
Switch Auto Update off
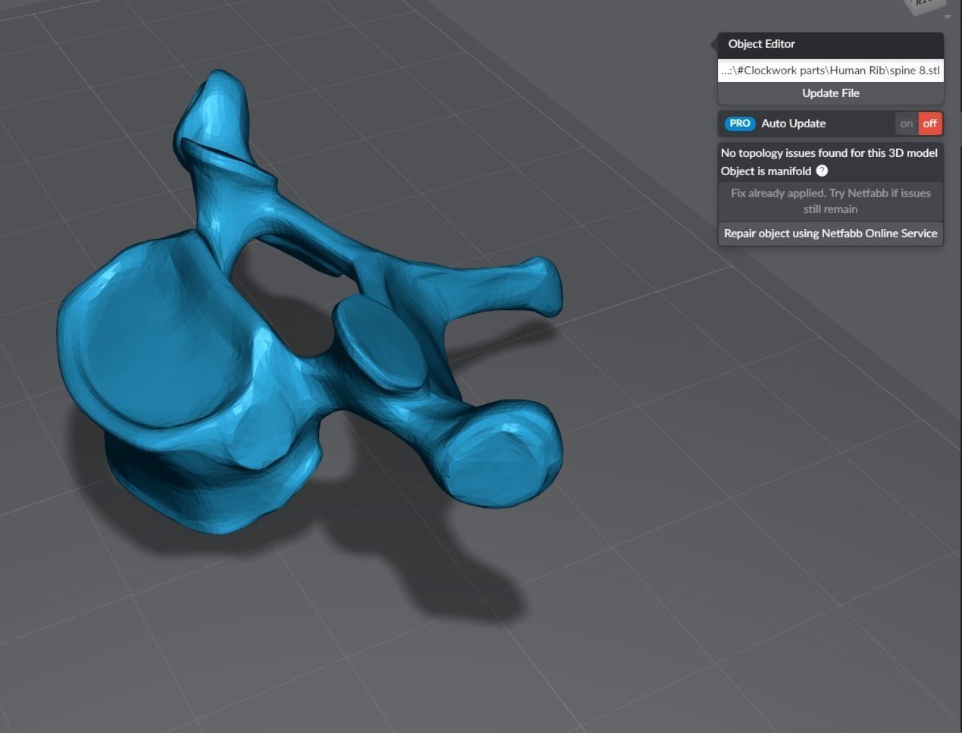[x=930, y=124]
